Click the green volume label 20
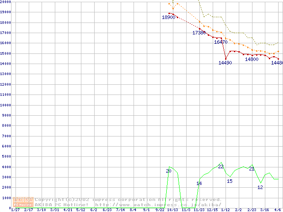This screenshot has width=283, height=212. pyautogui.click(x=168, y=171)
